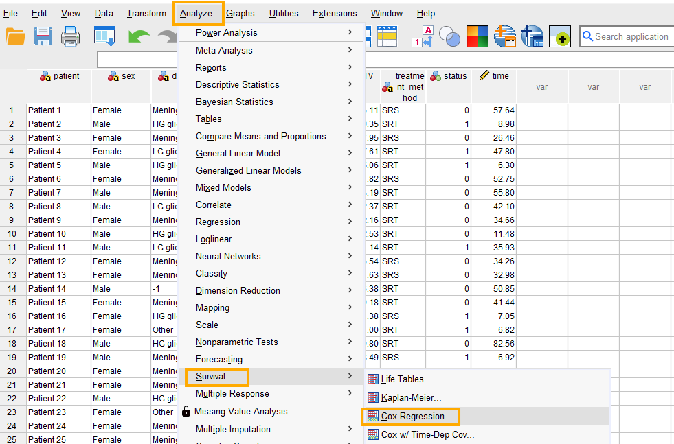Image resolution: width=674 pixels, height=444 pixels.
Task: Click the Search application field
Action: click(x=629, y=36)
